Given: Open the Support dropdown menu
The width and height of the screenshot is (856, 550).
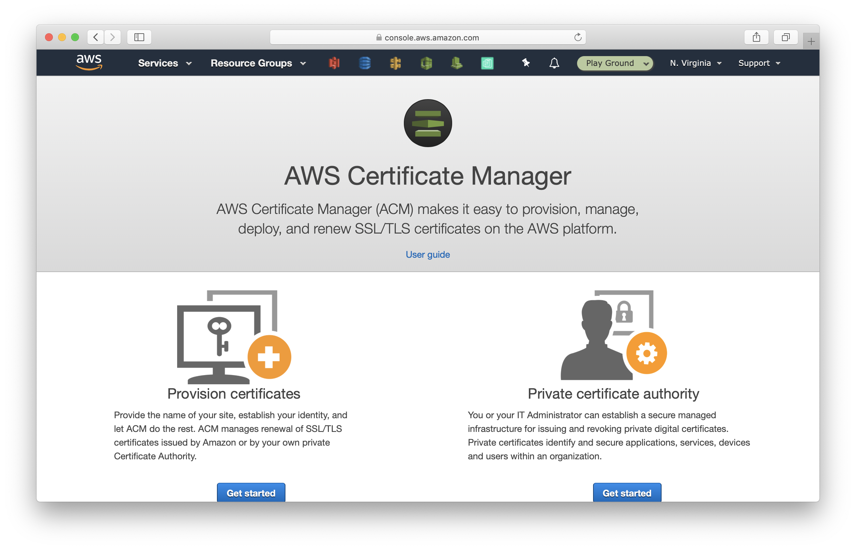Looking at the screenshot, I should point(759,63).
